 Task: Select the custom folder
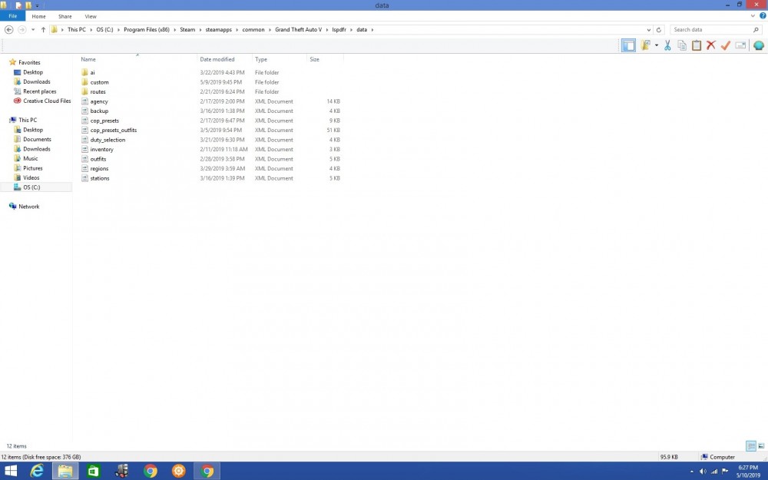[99, 82]
